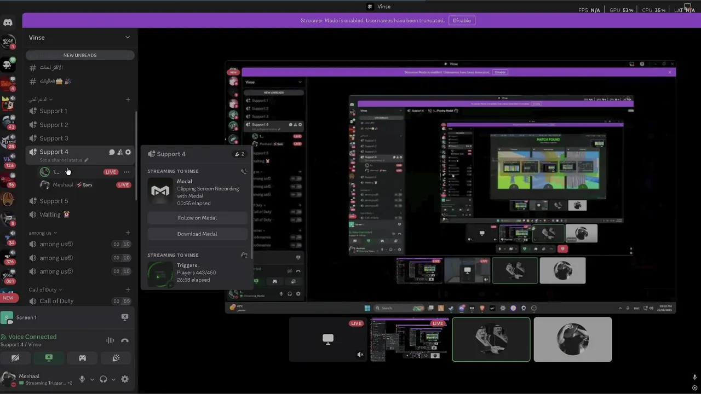Viewport: 701px width, 394px height.
Task: Jump to NEW mentions badge in server list
Action: click(x=8, y=298)
